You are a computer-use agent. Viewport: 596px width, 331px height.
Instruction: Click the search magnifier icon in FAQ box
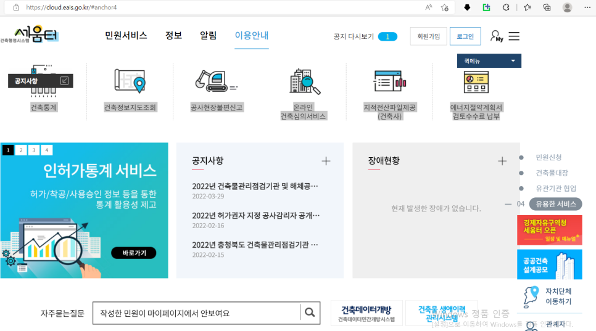[310, 313]
